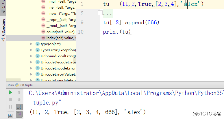Click the class icon beside type(object)
The image size is (224, 119).
(x=37, y=44)
